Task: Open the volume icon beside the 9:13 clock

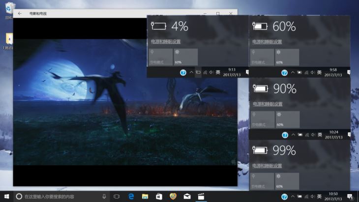Action: (x=211, y=72)
